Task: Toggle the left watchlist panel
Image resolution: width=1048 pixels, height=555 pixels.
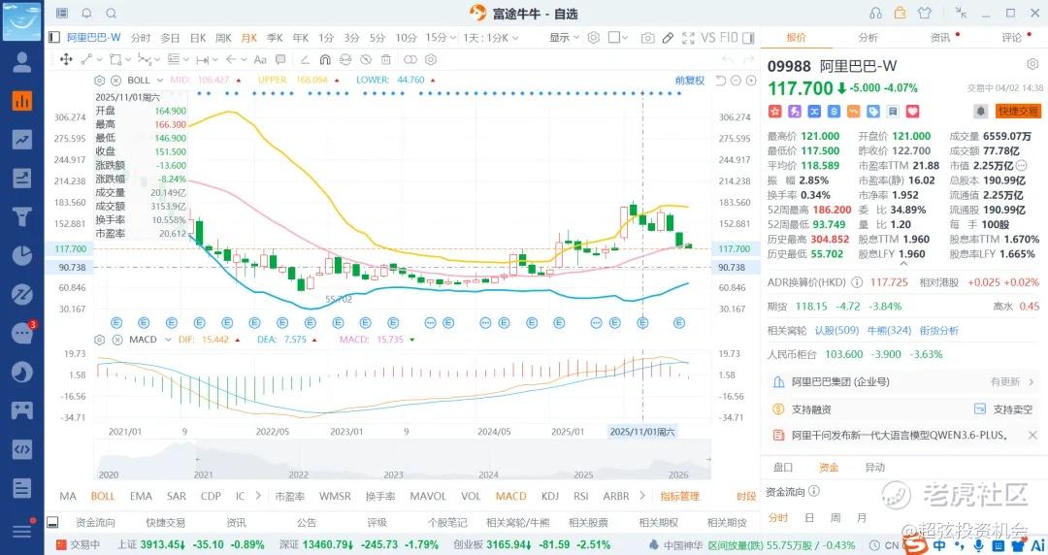Action: [54, 38]
